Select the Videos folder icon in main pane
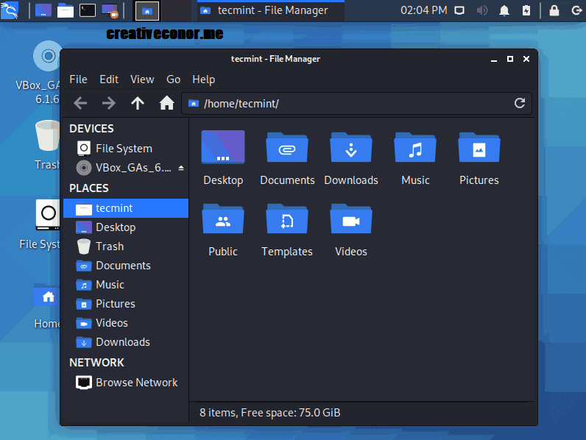Viewport: 586px width, 440px height. pos(351,219)
